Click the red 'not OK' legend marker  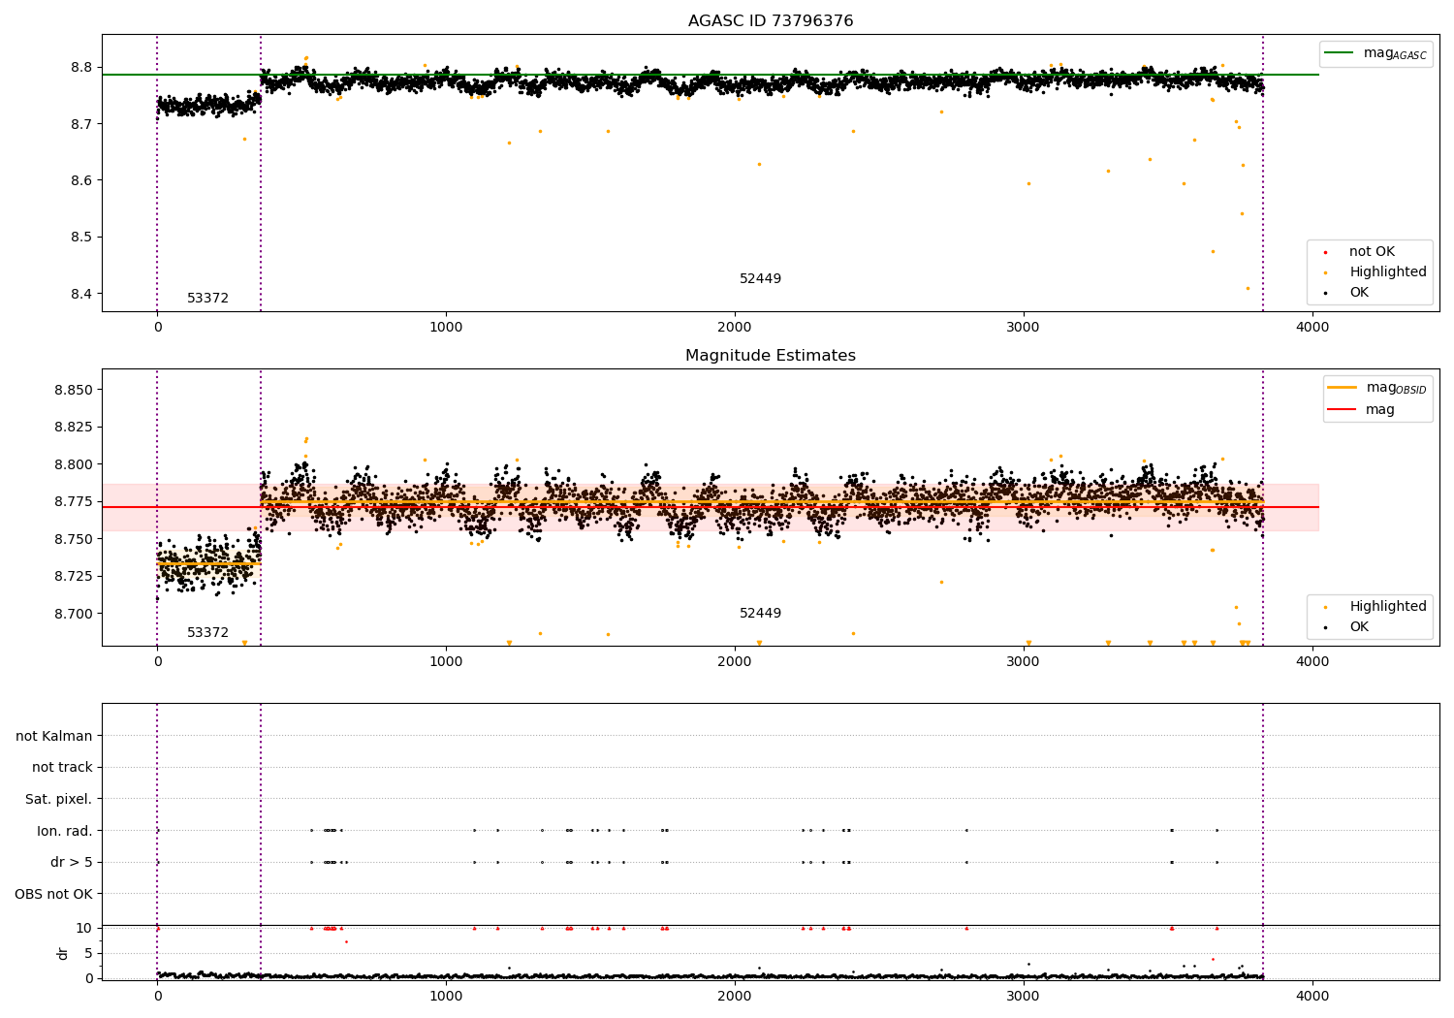[x=1325, y=253]
